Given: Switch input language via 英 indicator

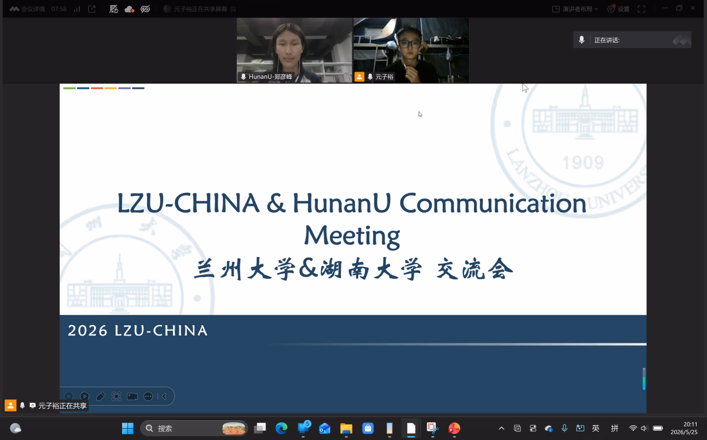Looking at the screenshot, I should (596, 429).
